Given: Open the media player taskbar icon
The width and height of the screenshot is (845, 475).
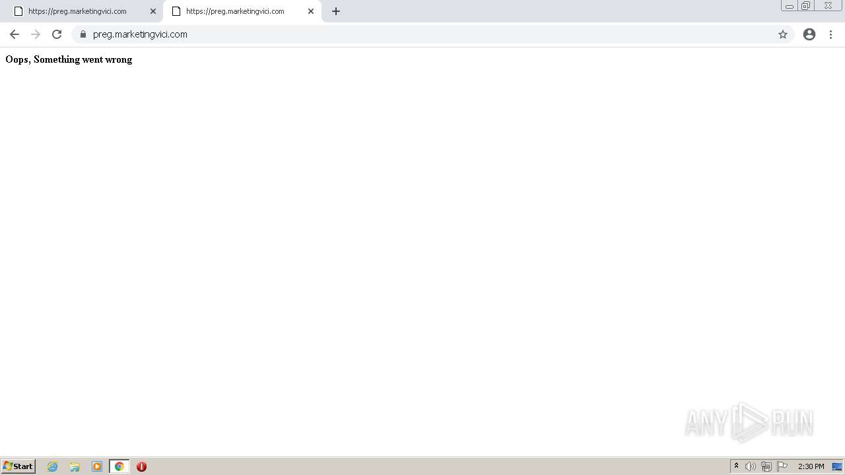Looking at the screenshot, I should point(97,466).
